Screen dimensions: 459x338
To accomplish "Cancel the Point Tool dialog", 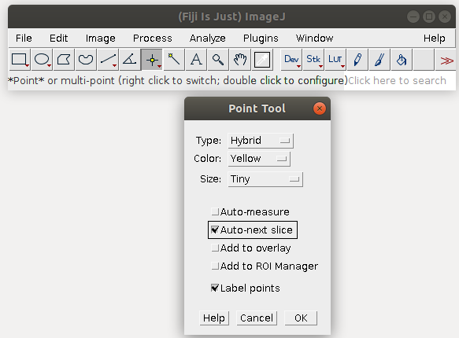I will pyautogui.click(x=257, y=318).
